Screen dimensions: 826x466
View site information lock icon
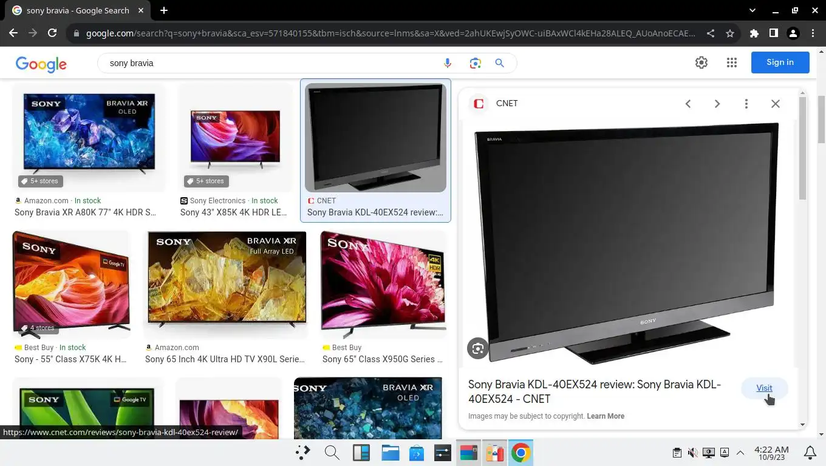coord(77,33)
